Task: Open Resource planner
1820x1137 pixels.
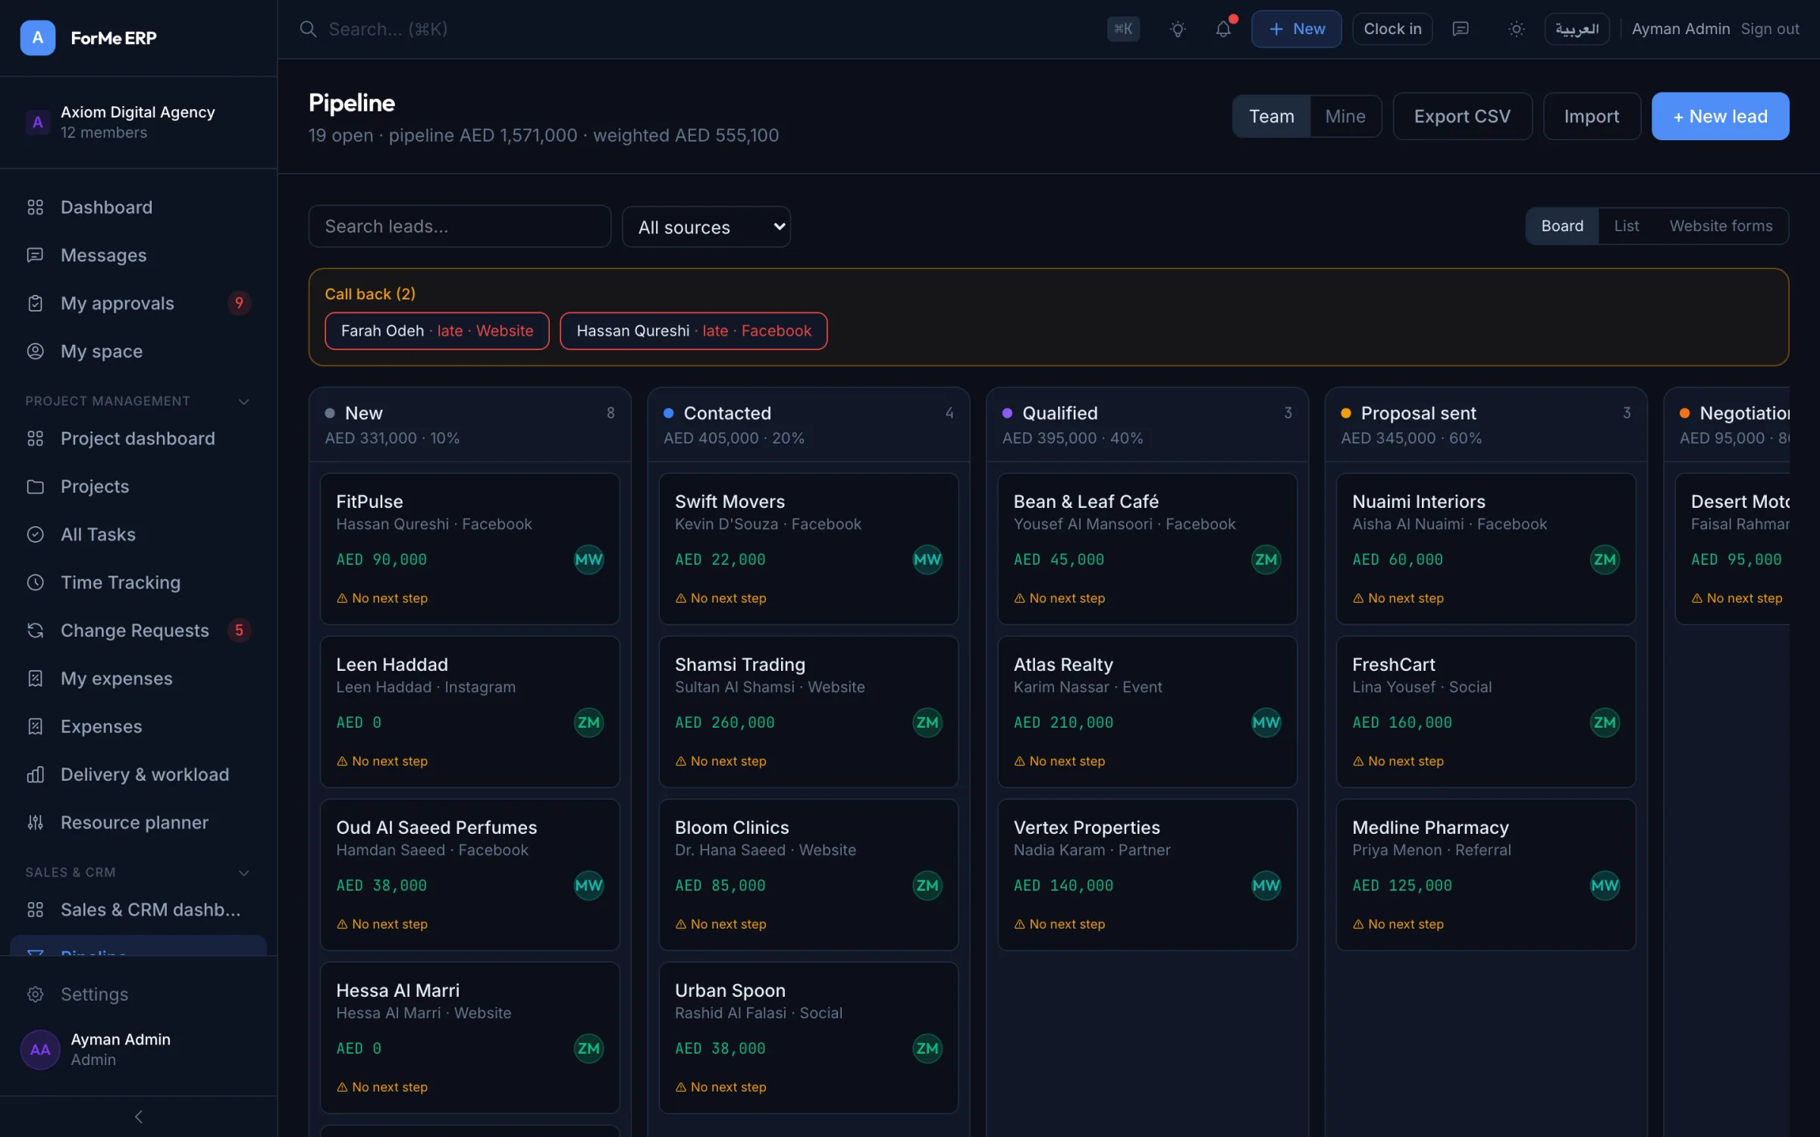Action: point(138,822)
